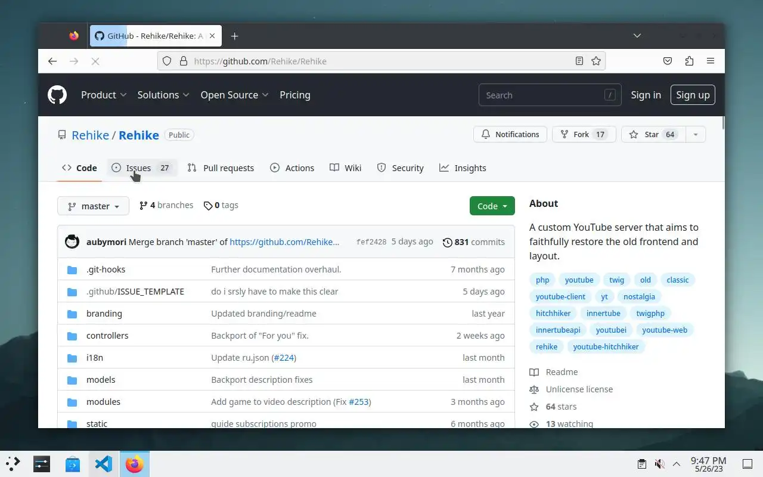Screen dimensions: 763x477
Task: Bookmark this page with star icon
Action: click(596, 61)
